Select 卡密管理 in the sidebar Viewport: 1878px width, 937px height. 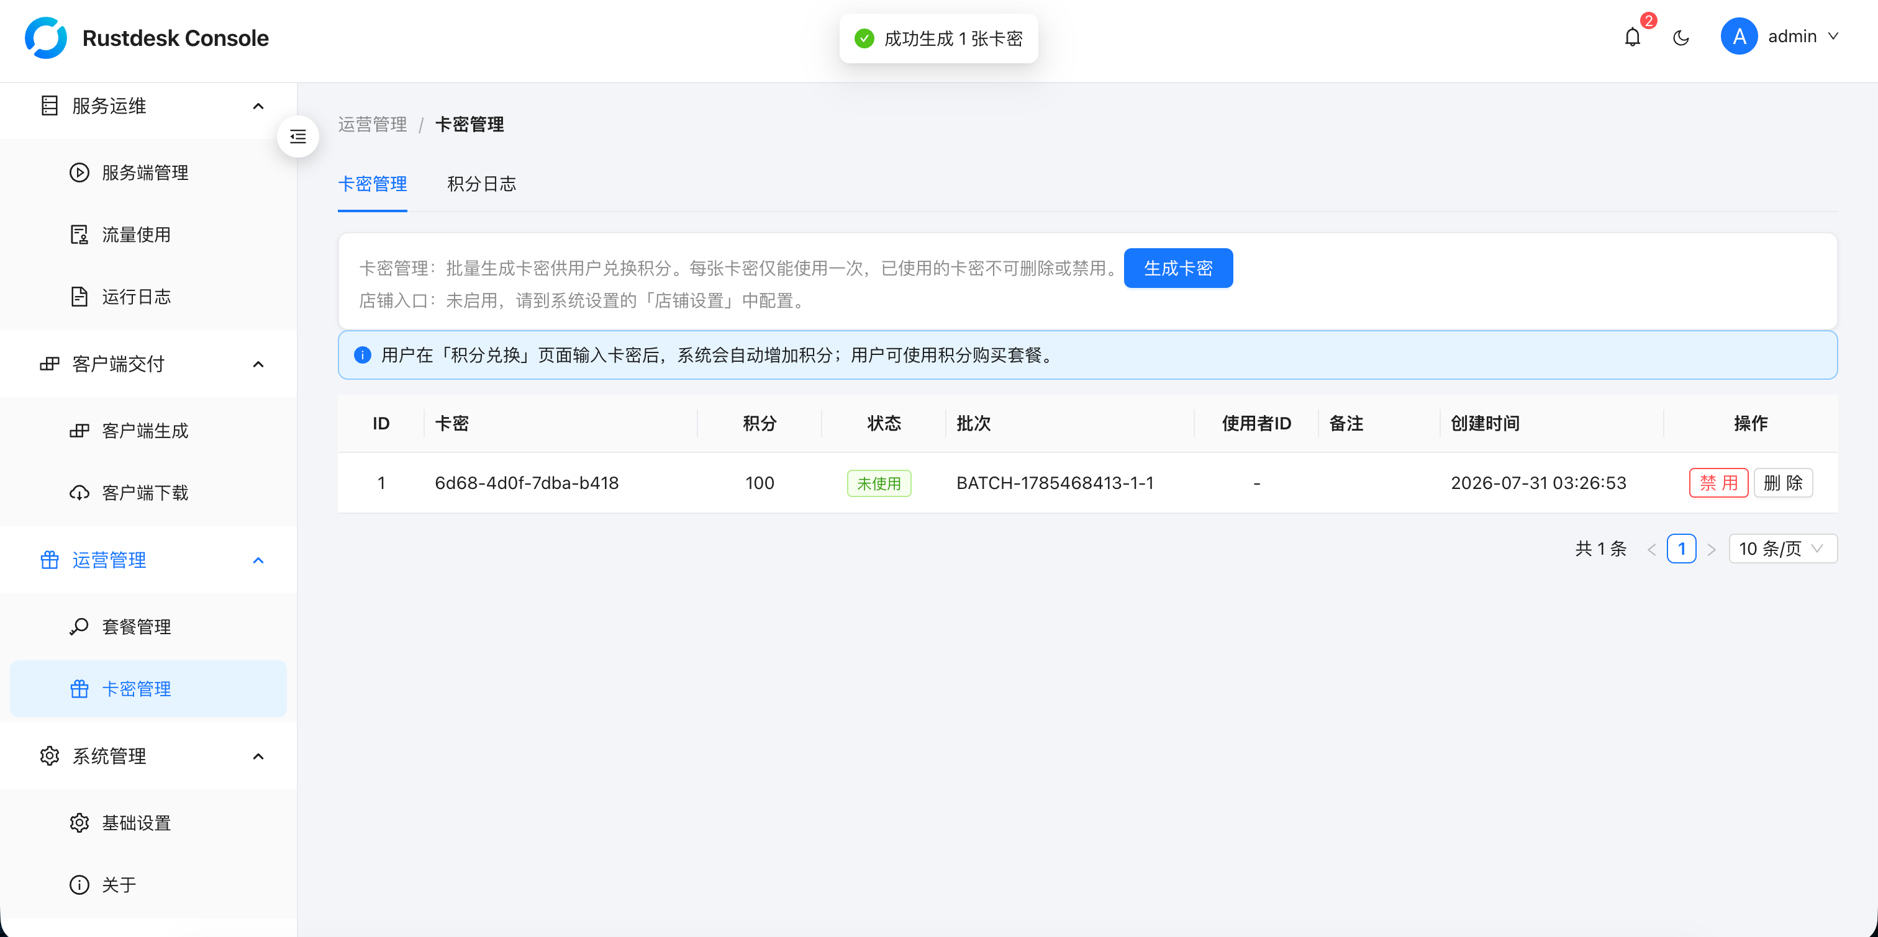coord(148,689)
